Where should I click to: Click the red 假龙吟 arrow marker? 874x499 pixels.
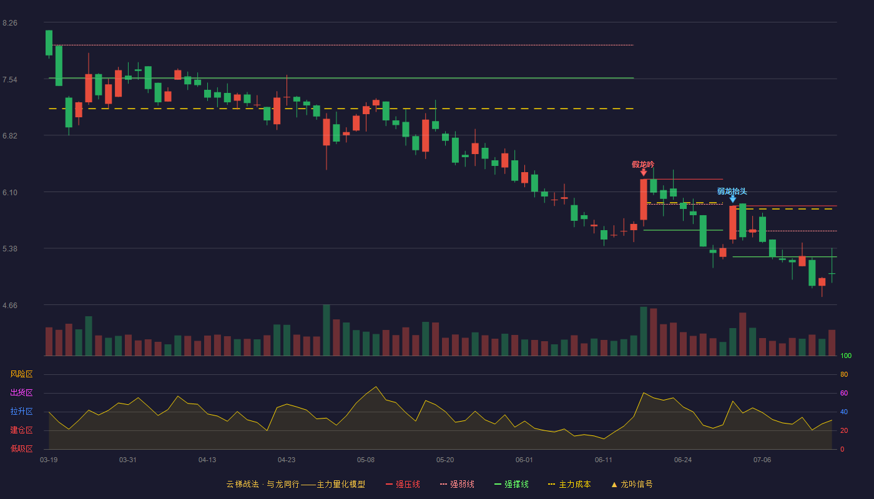tap(644, 172)
